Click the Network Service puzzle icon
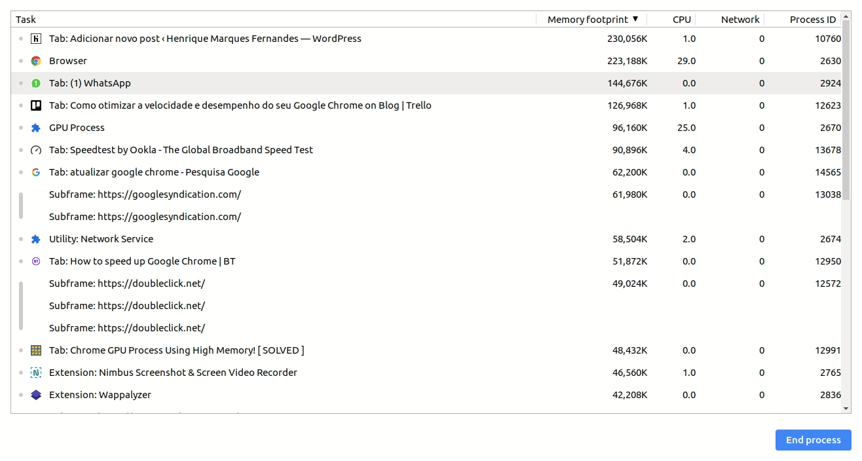 36,239
